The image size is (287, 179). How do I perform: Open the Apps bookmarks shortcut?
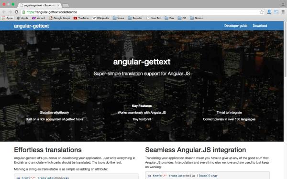[x=7, y=18]
